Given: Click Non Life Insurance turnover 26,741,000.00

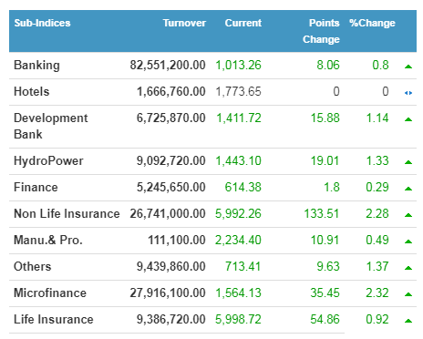Looking at the screenshot, I should tap(168, 213).
